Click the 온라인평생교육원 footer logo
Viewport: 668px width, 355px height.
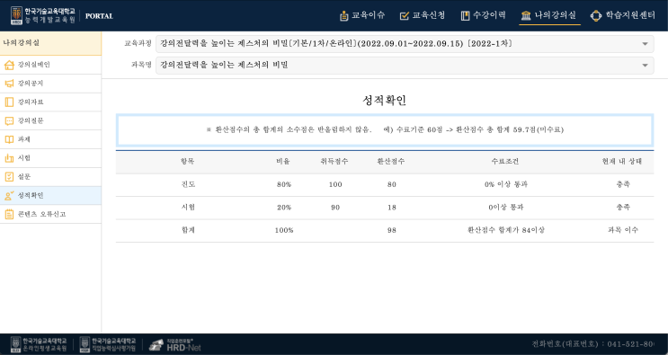[x=40, y=344]
